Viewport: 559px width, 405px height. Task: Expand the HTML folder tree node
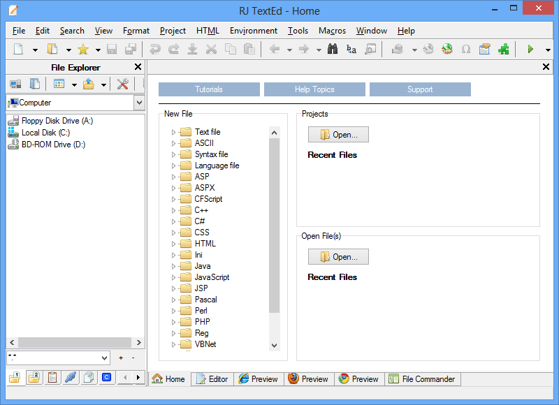173,244
